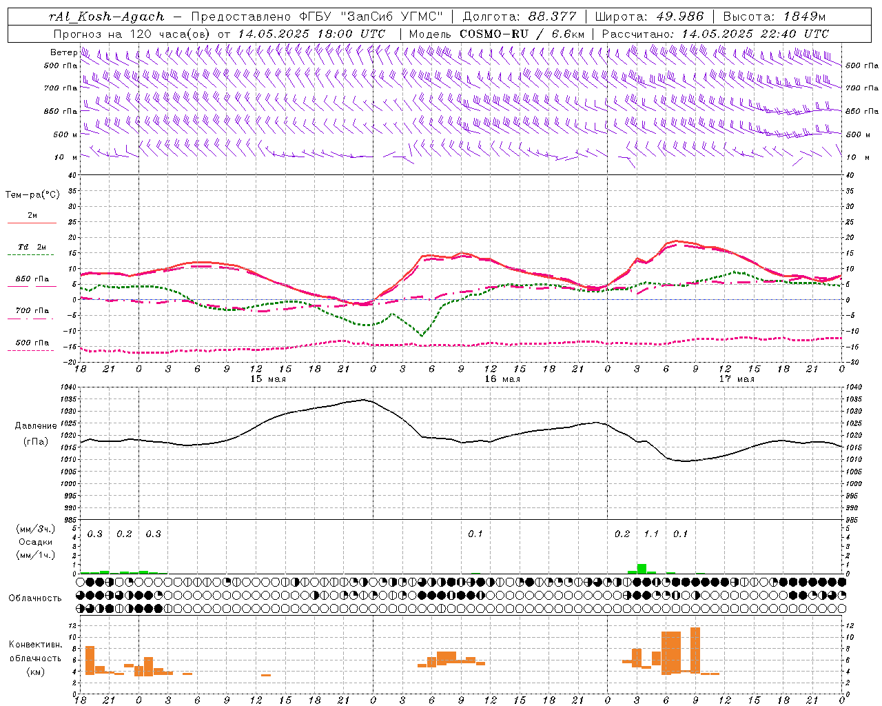Click the Осадки precipitation label

36,542
